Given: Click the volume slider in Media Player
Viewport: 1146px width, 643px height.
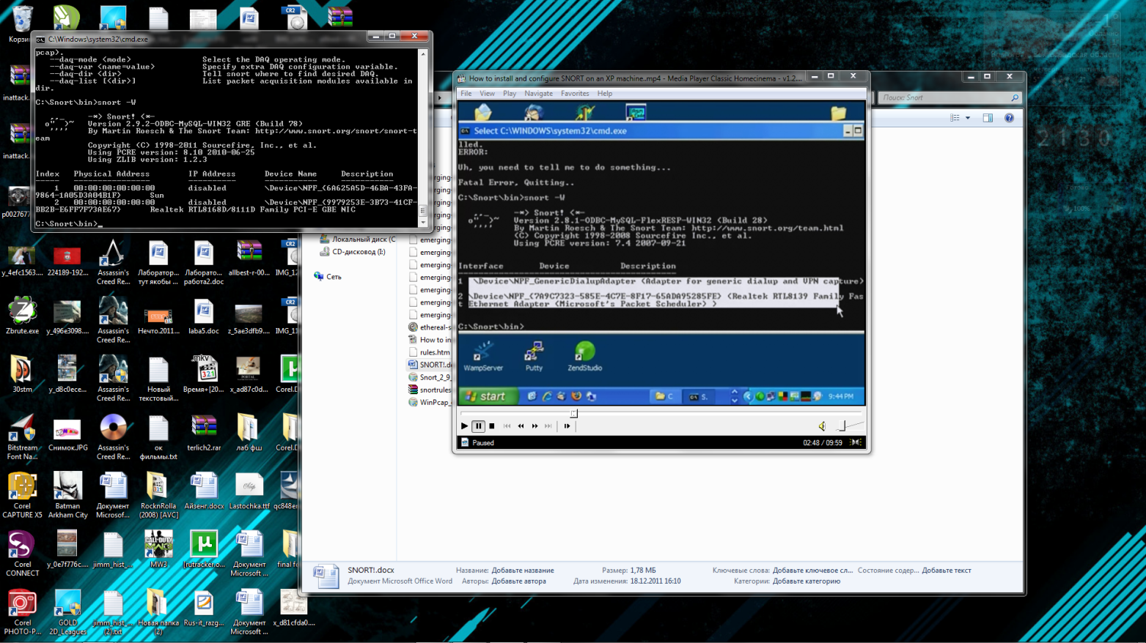Looking at the screenshot, I should pyautogui.click(x=849, y=426).
